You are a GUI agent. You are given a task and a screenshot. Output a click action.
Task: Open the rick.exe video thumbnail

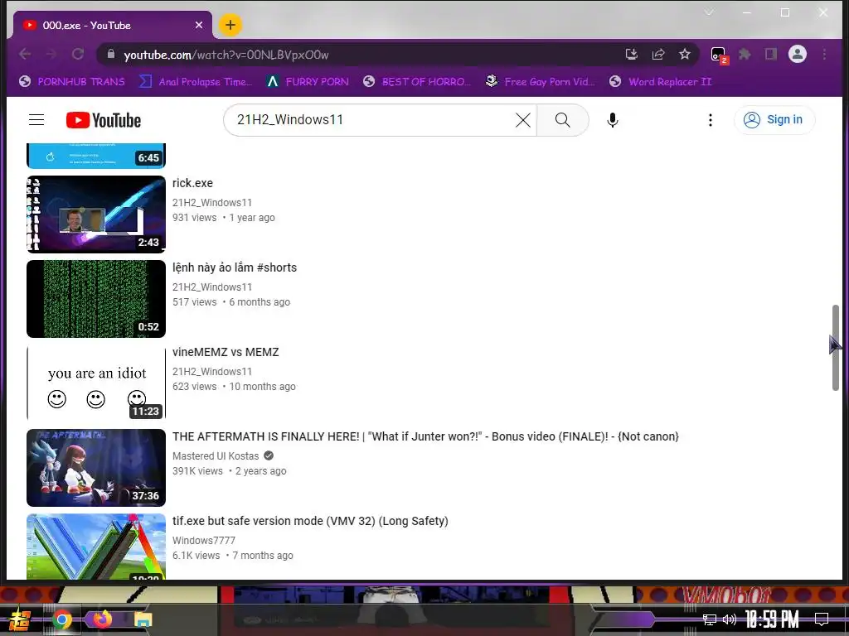click(96, 214)
